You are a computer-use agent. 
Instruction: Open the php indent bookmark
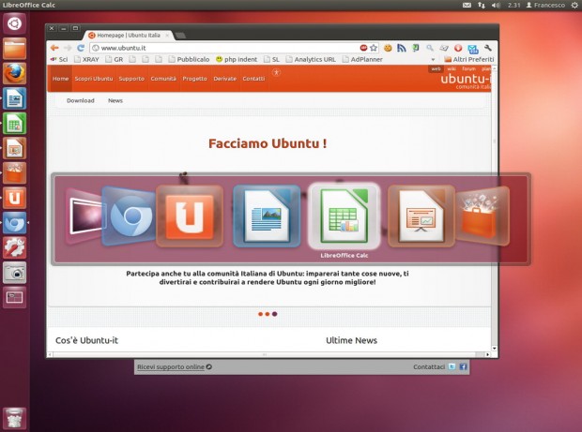(237, 59)
